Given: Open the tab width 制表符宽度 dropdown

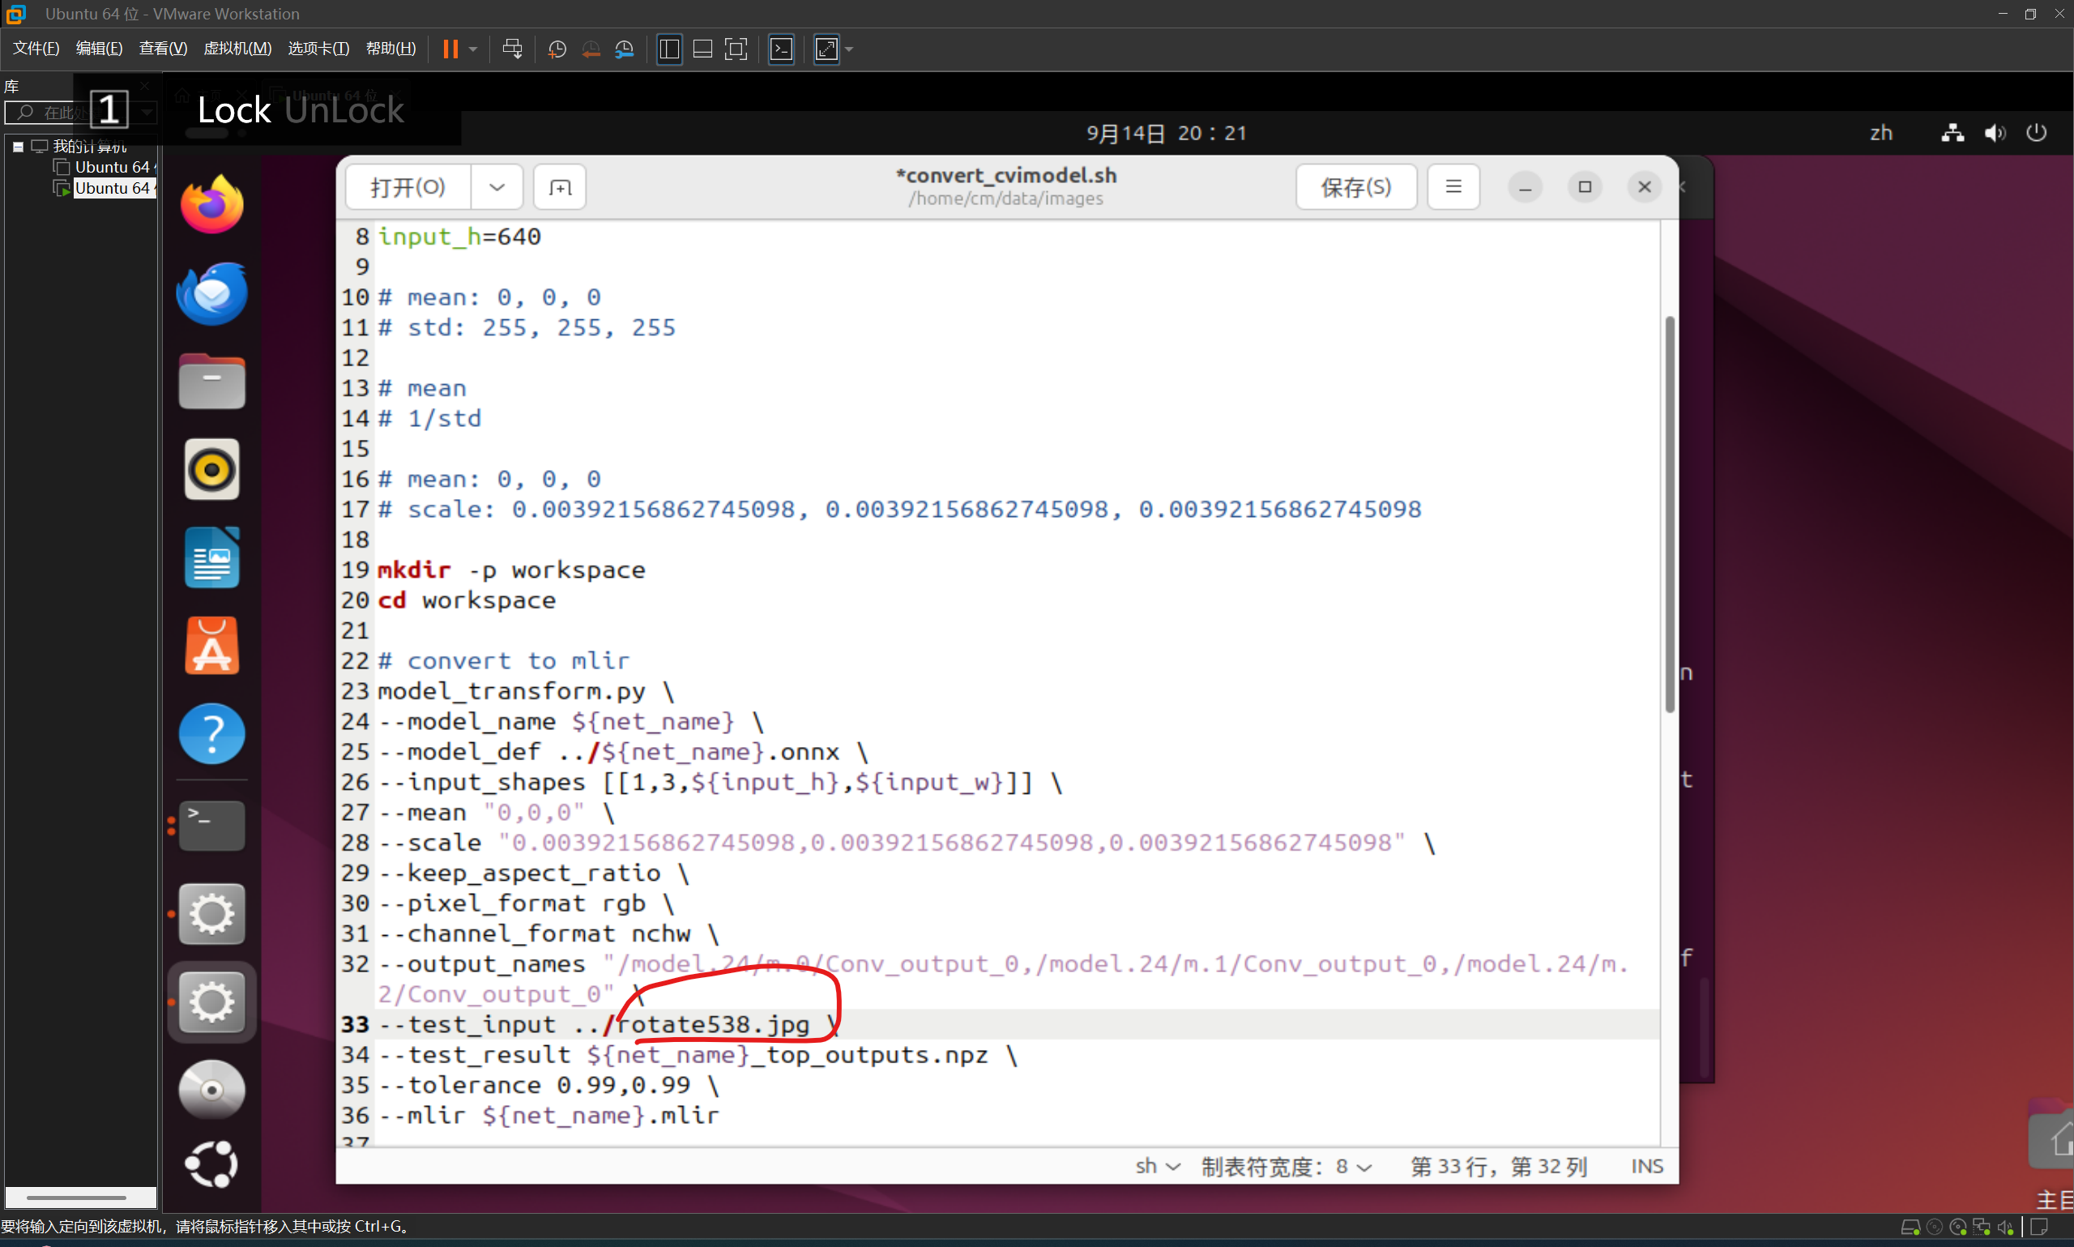Looking at the screenshot, I should [1285, 1165].
